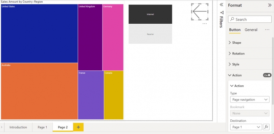The image size is (274, 134).
Task: Click the filter funnel icon
Action: (x=222, y=13)
